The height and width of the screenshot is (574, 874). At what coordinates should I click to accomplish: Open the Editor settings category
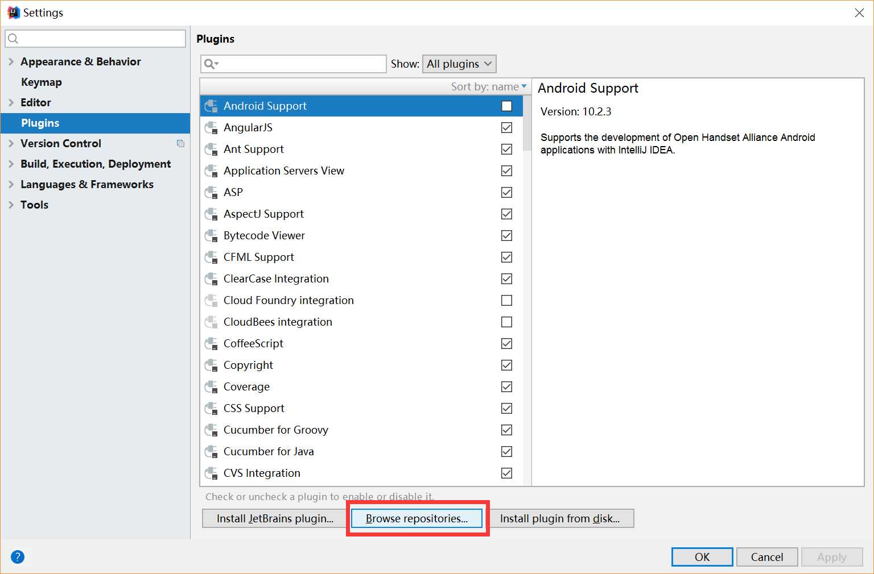tap(36, 103)
